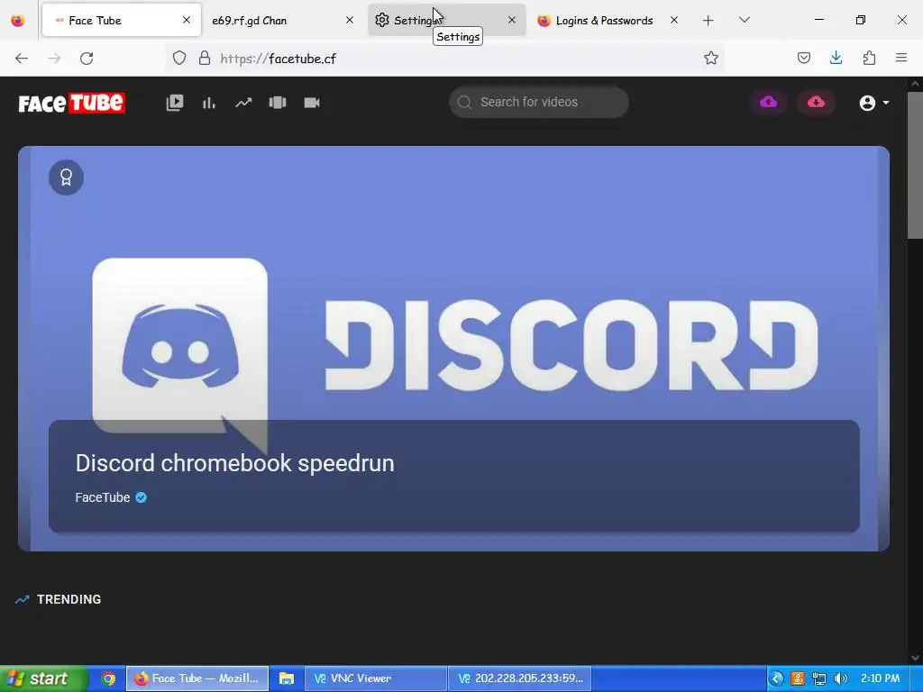Image resolution: width=923 pixels, height=692 pixels.
Task: Click the site security padlock icon
Action: [205, 58]
